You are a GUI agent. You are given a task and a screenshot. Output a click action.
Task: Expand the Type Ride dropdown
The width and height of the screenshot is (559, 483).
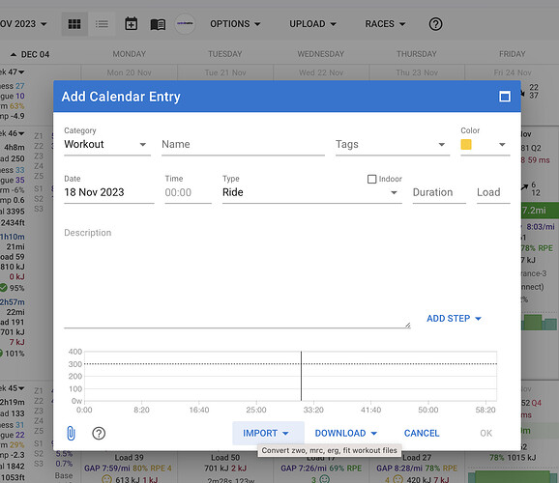tap(312, 192)
